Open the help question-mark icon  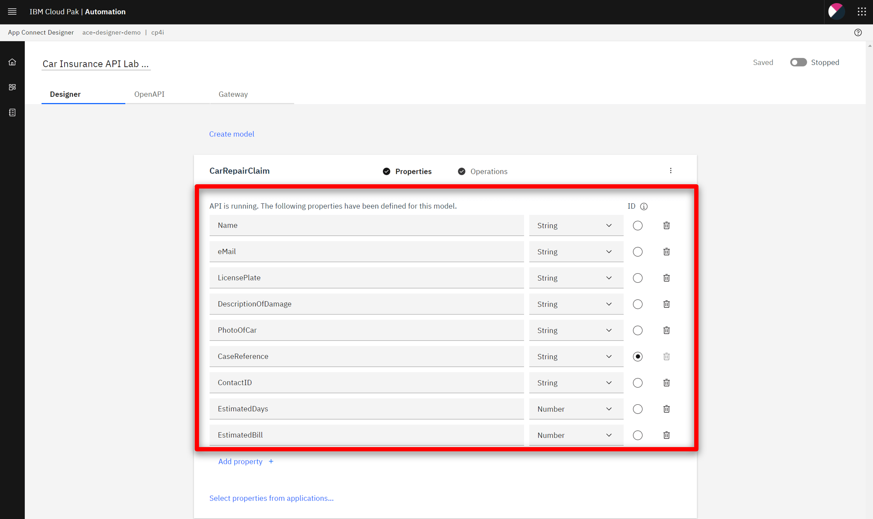(x=858, y=32)
